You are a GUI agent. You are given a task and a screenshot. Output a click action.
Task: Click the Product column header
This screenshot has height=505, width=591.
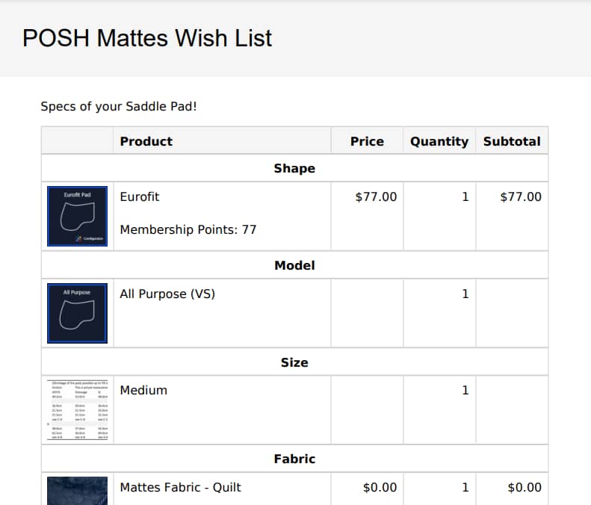point(146,141)
